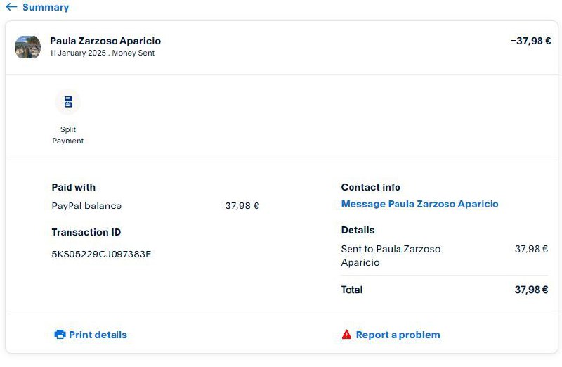Click the Sent to Paula Zarzoso Aparicio line
This screenshot has height=367, width=562.
click(x=391, y=255)
